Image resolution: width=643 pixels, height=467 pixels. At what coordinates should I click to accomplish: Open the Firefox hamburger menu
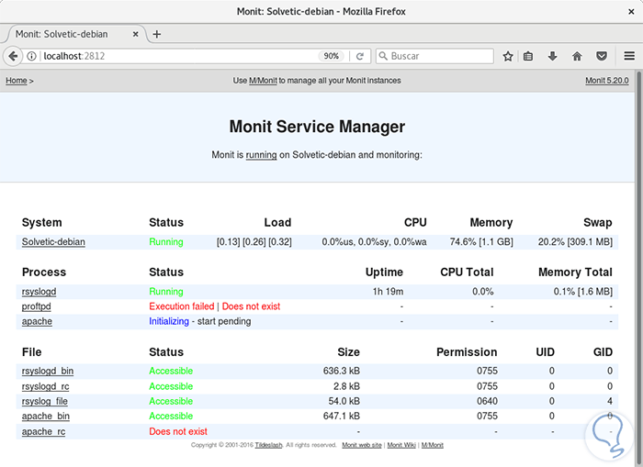tap(628, 56)
